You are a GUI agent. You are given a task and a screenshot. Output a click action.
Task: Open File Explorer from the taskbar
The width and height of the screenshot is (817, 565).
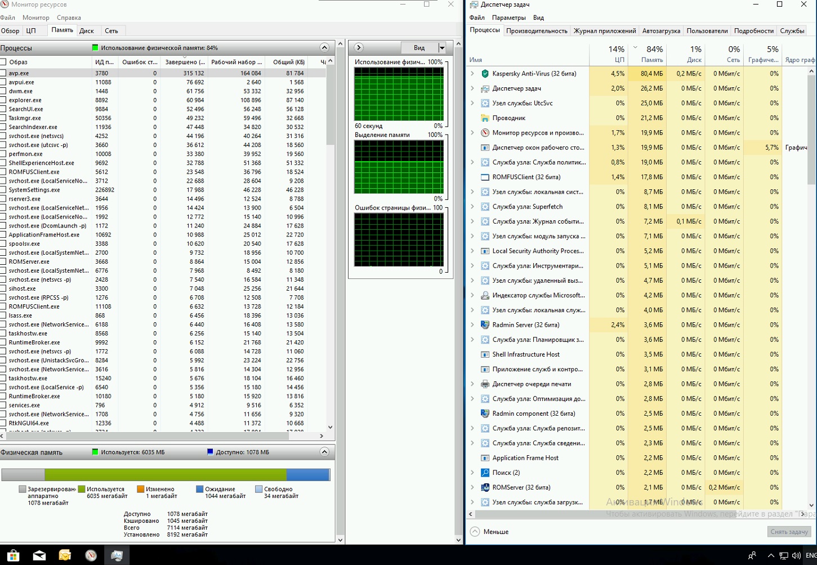65,555
